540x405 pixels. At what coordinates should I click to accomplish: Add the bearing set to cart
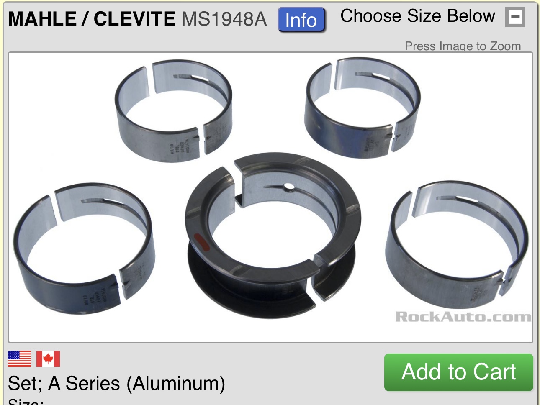[x=459, y=372]
